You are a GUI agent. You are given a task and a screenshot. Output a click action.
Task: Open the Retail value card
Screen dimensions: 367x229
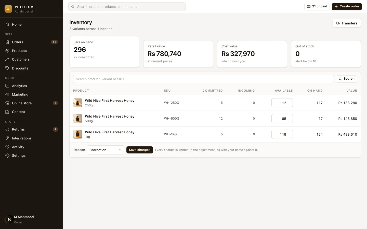point(178,54)
